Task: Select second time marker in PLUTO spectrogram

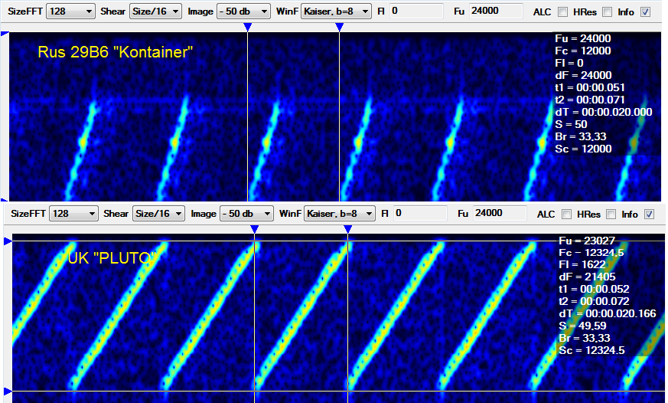Action: (x=347, y=229)
